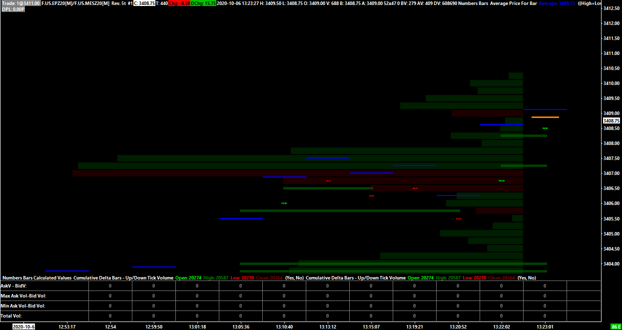Click the 3406.00 price scale label
Image resolution: width=622 pixels, height=330 pixels.
(x=612, y=203)
